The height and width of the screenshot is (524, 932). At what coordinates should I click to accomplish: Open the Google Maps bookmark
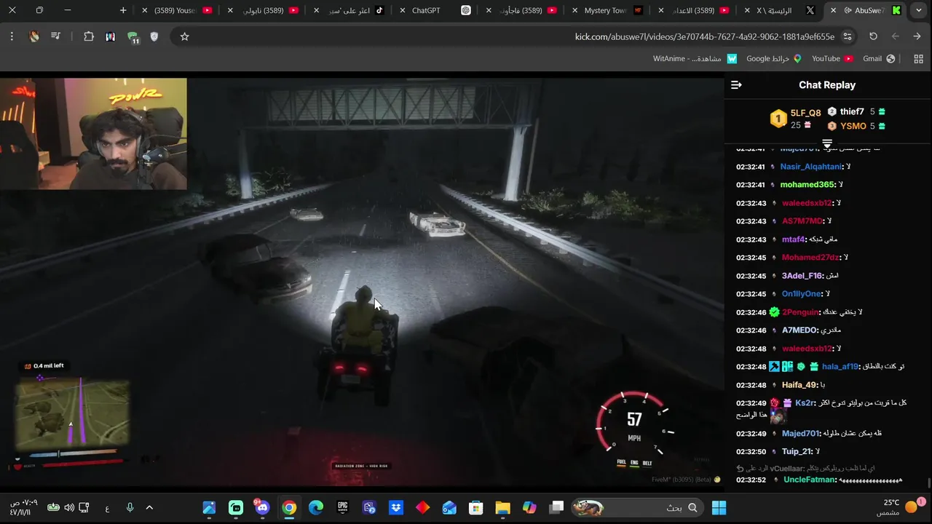coord(774,59)
